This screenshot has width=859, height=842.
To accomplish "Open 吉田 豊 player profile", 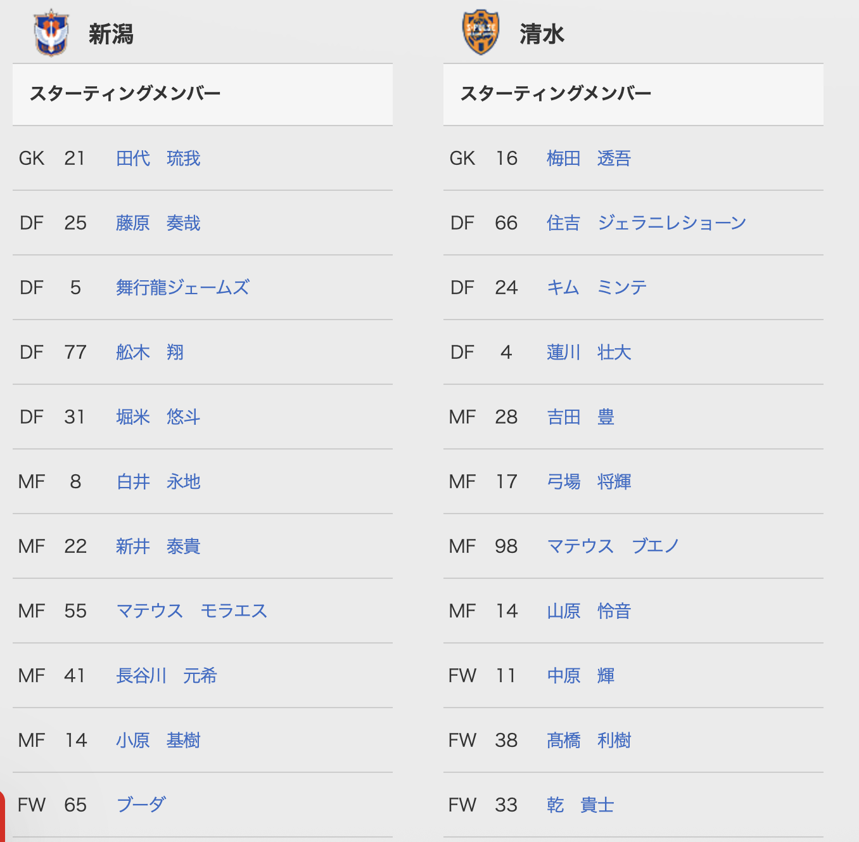I will pos(581,417).
